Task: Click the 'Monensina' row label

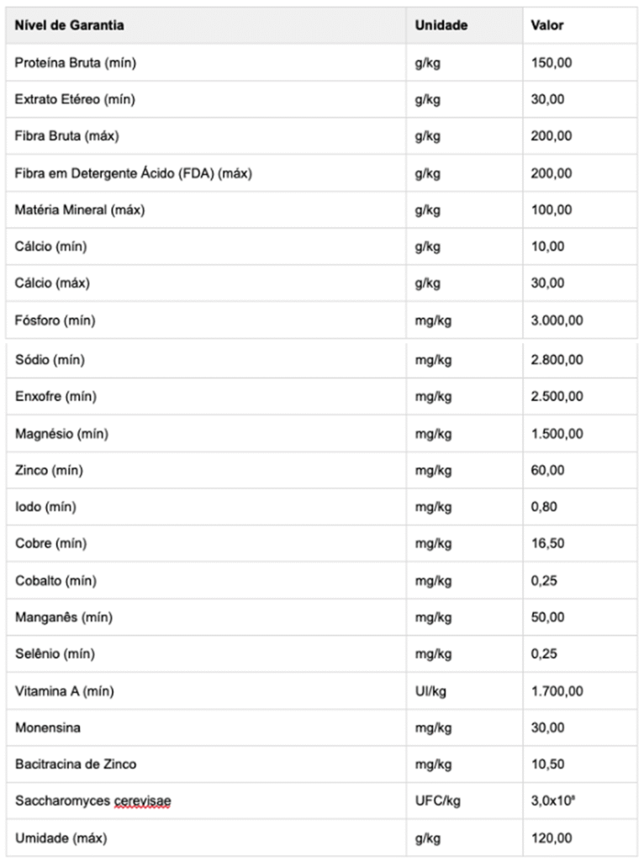Action: (48, 727)
